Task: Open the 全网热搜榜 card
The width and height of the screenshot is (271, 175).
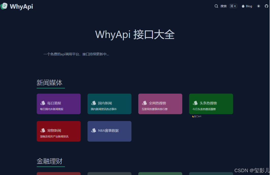Action: (x=160, y=104)
